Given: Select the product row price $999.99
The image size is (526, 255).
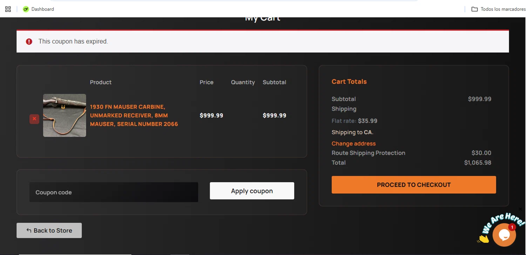Looking at the screenshot, I should [211, 115].
